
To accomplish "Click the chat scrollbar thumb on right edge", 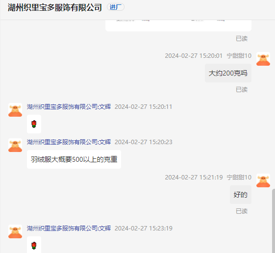I will (x=274, y=221).
